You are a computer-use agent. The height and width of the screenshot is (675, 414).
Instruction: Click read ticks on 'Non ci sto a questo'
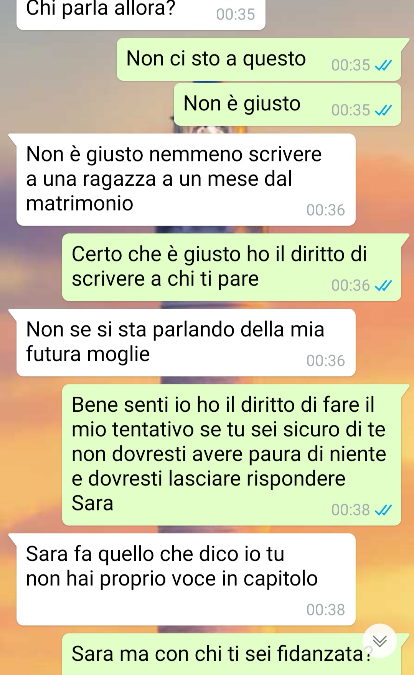point(383,66)
